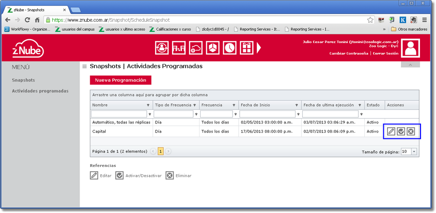Select Snapshots in the left menu
This screenshot has height=213, width=436.
coord(23,80)
